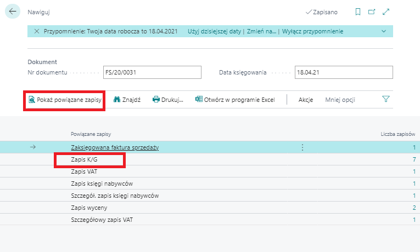Select Szczegół. zapis księgi nabywców row

click(210, 196)
